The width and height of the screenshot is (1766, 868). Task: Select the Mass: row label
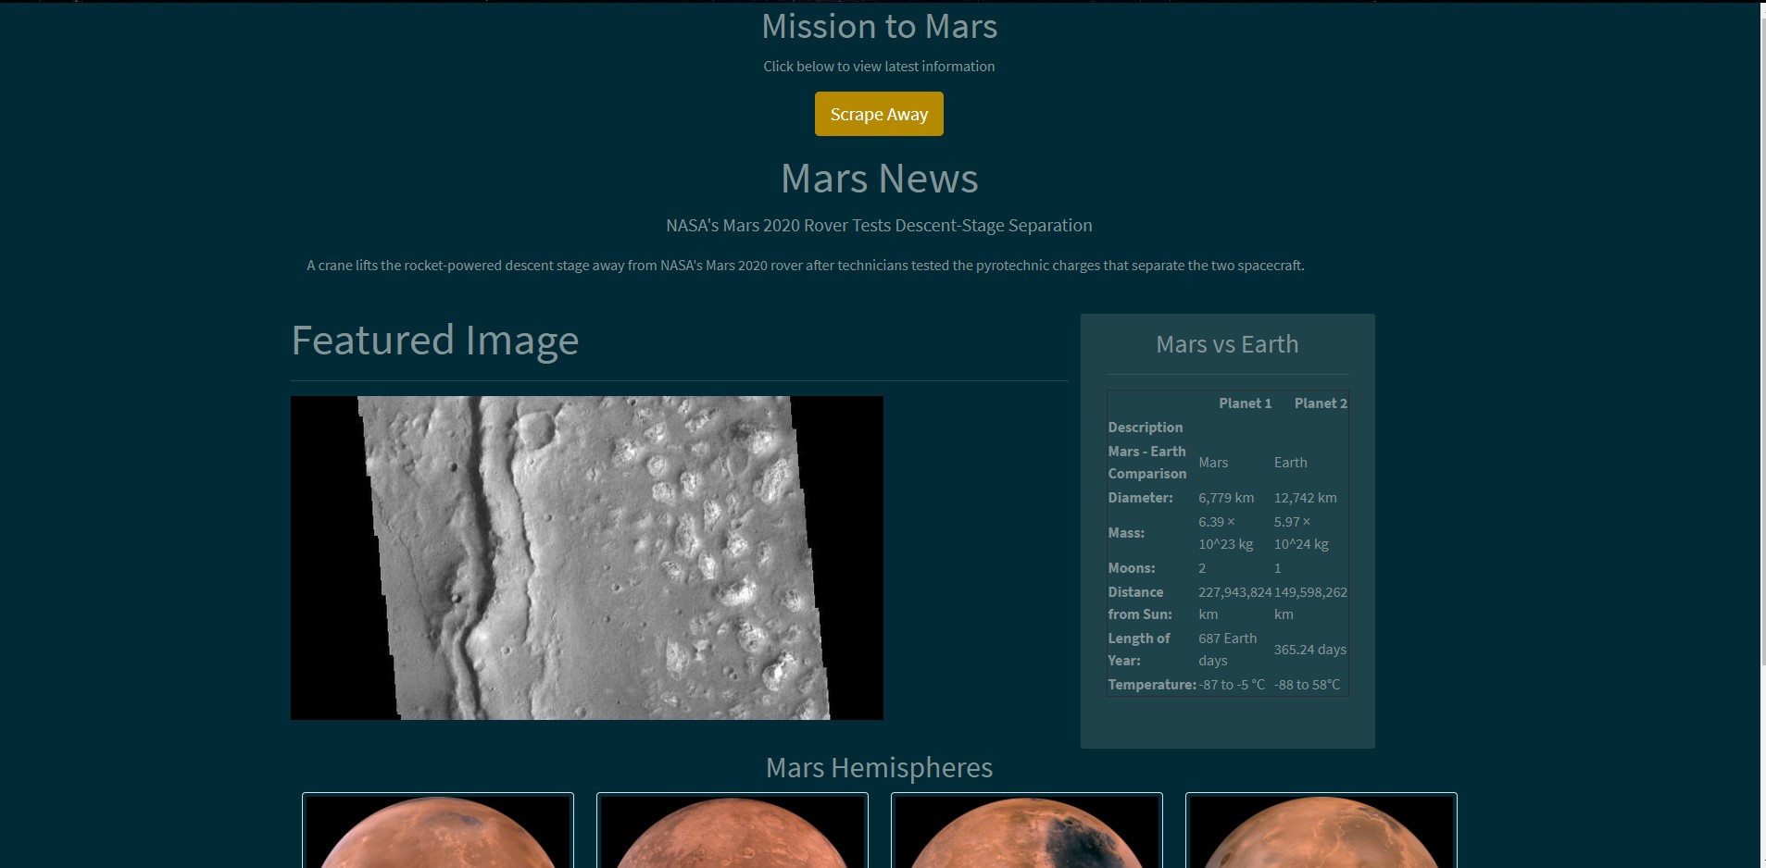click(1126, 533)
